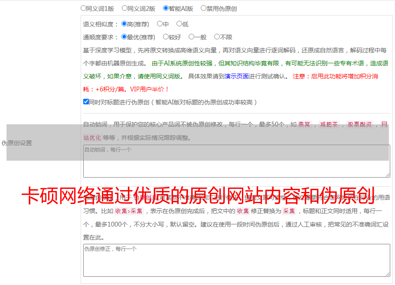
Task: Click into the 自动锁词 textarea
Action: point(237,161)
